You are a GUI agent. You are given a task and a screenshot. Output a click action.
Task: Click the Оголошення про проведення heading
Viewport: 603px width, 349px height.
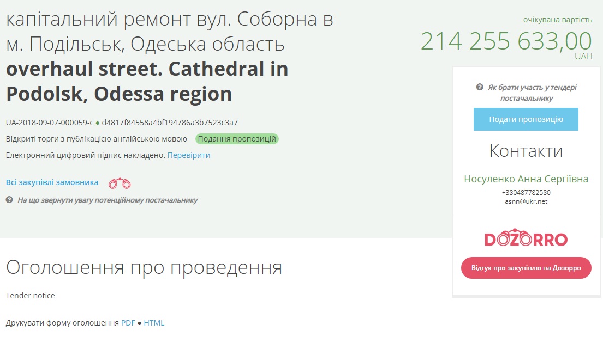[144, 267]
